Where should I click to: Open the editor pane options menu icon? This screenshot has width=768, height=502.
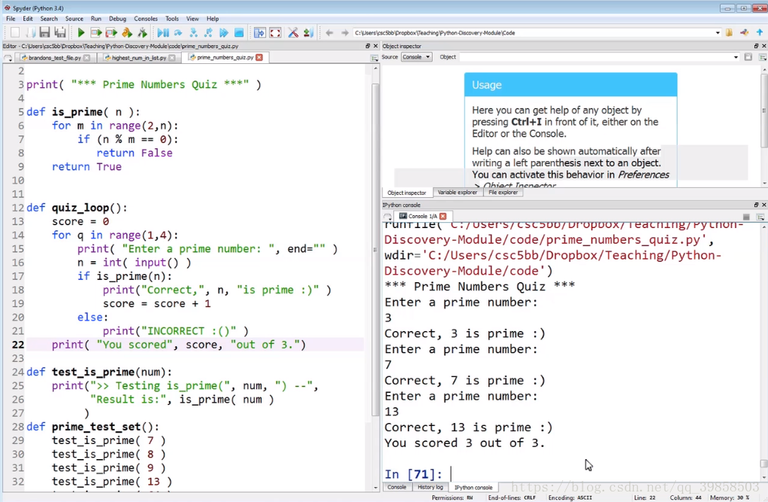coord(375,58)
